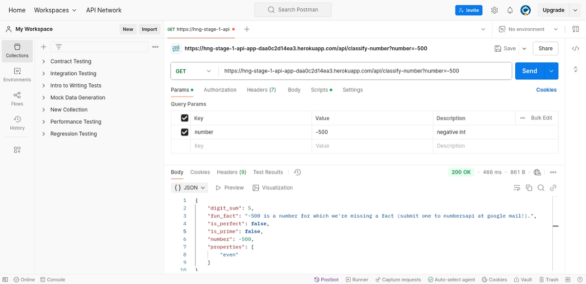Start Capture requests from the status bar
This screenshot has width=586, height=284.
point(398,279)
